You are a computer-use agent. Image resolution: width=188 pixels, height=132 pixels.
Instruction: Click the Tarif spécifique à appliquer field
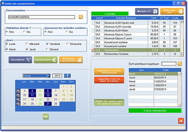pyautogui.click(x=169, y=64)
